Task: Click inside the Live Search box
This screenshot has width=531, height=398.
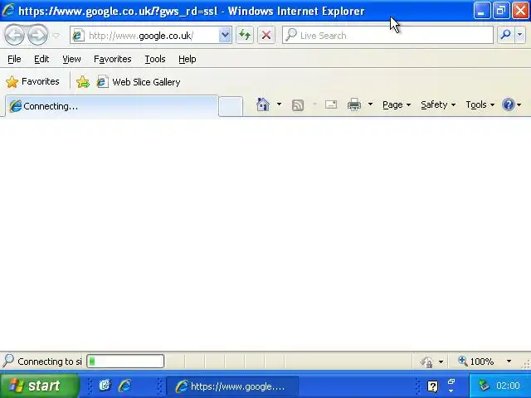Action: pyautogui.click(x=387, y=35)
